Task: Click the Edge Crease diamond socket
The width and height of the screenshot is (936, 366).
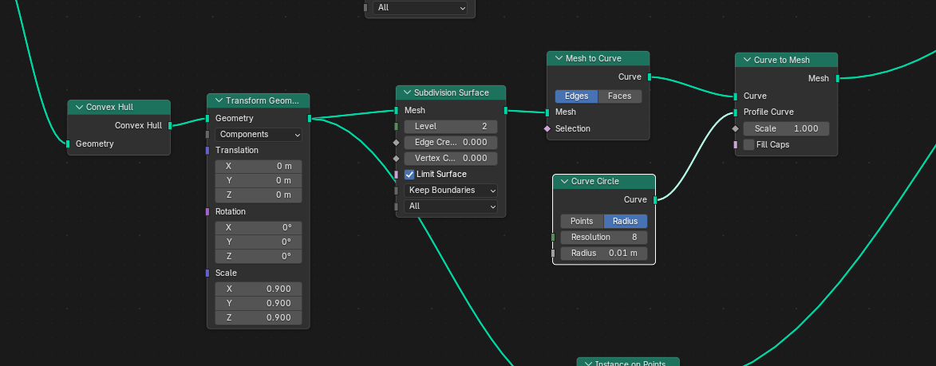Action: (x=396, y=143)
